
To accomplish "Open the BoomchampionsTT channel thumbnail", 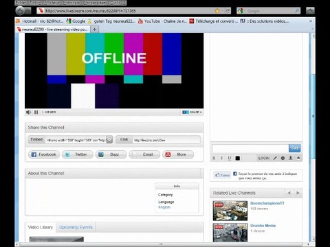I will click(230, 211).
